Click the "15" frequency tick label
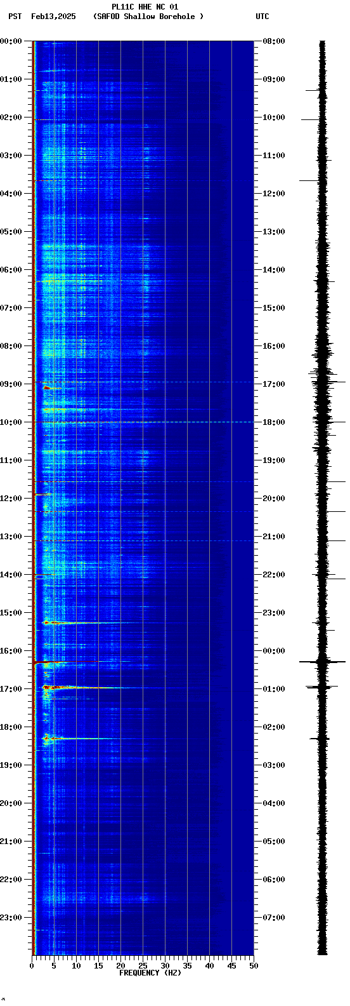Viewport: 350px width, 1006px height. pos(98,966)
